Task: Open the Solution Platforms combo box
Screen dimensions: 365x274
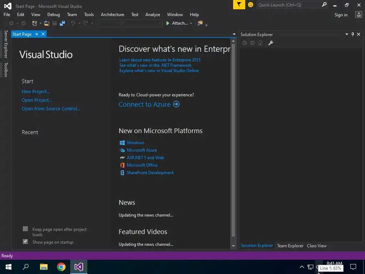Action: 143,23
